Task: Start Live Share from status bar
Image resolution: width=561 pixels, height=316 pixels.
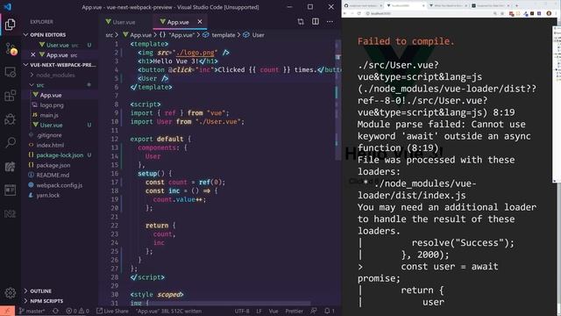Action: pos(112,311)
